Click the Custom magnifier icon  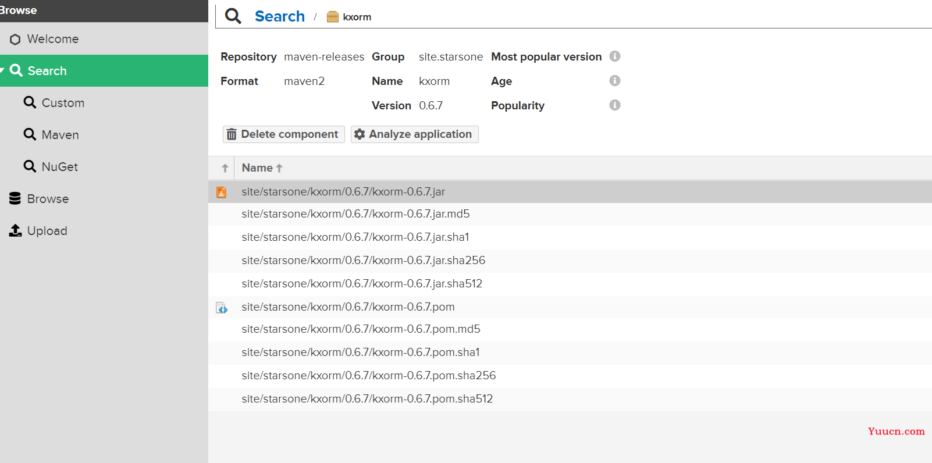pos(30,102)
